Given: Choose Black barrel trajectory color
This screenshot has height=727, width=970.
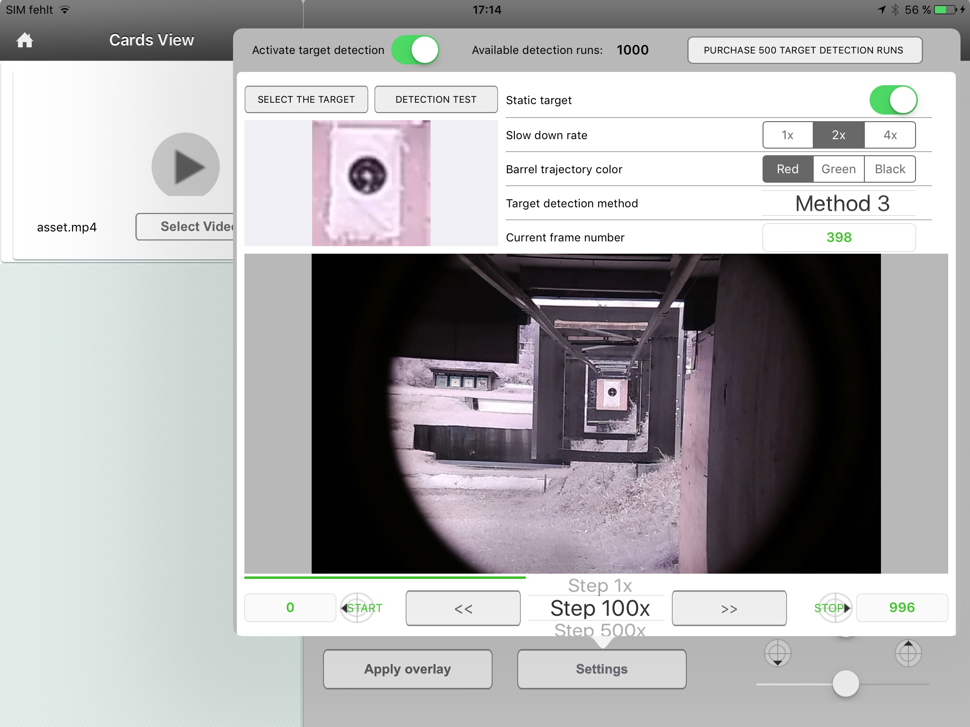Looking at the screenshot, I should [x=890, y=169].
